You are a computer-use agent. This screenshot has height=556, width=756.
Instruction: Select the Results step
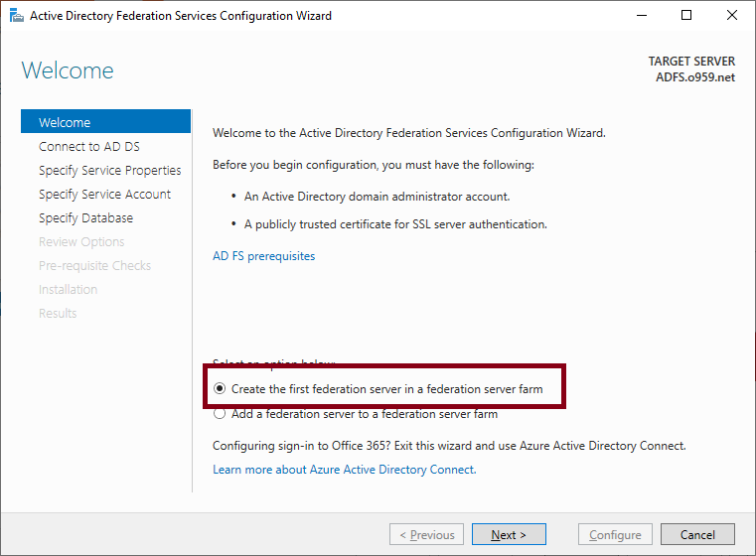[x=58, y=313]
